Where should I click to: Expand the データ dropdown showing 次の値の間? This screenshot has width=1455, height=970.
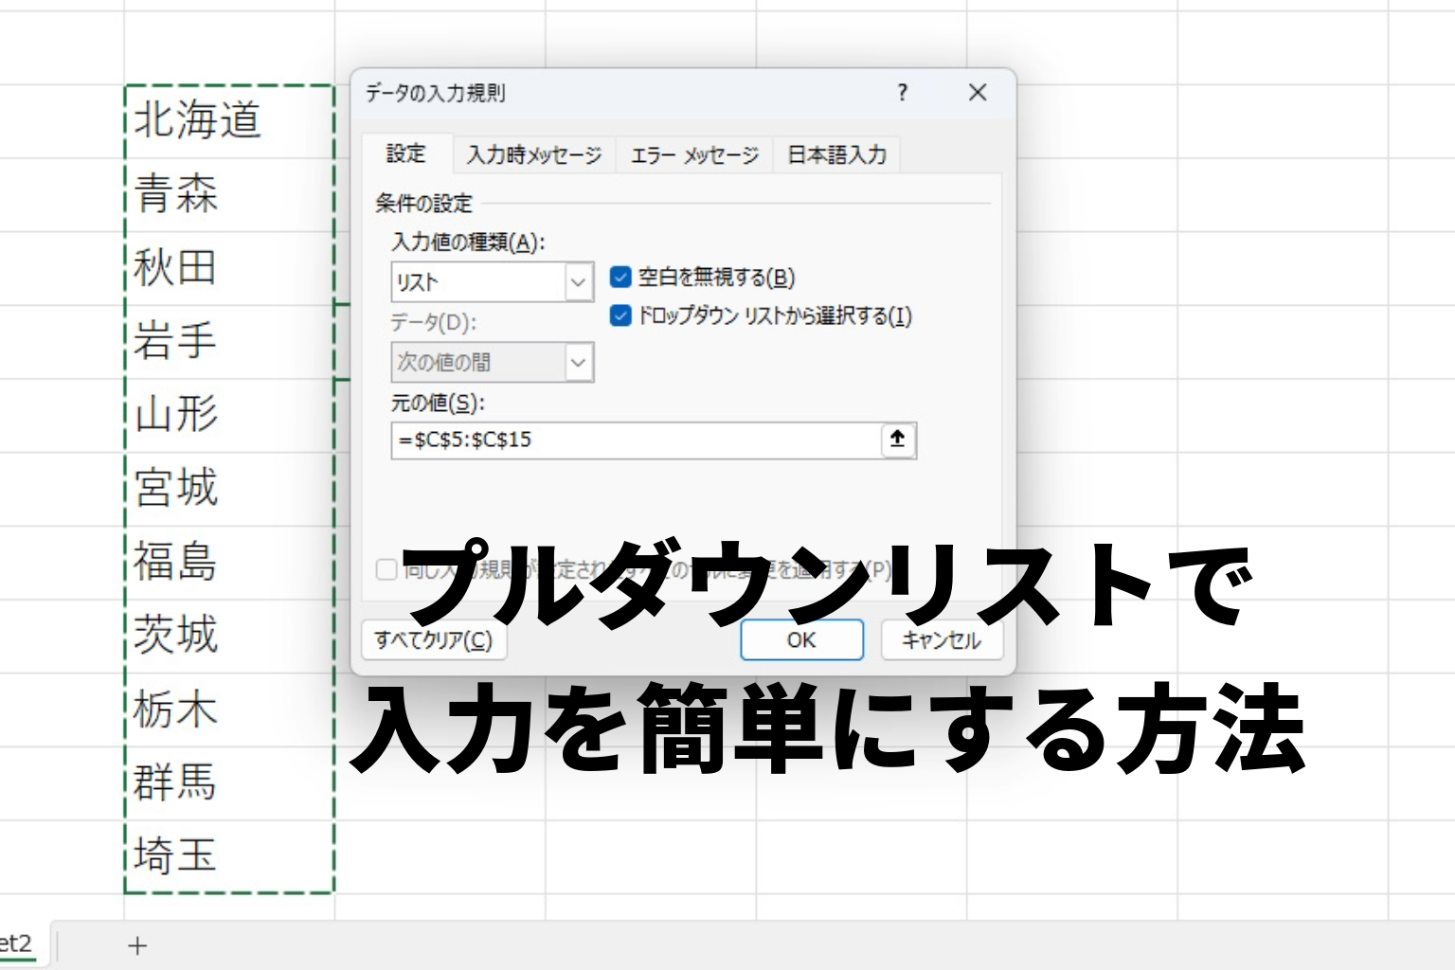(x=578, y=363)
